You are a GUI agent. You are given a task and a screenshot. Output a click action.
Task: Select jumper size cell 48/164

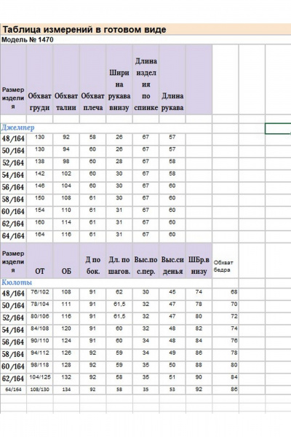(13, 139)
